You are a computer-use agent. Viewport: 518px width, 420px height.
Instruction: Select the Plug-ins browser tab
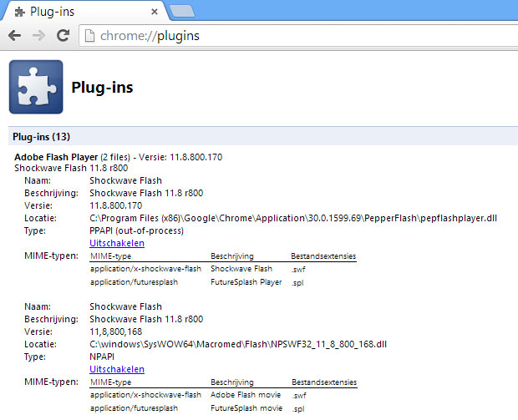(x=84, y=12)
